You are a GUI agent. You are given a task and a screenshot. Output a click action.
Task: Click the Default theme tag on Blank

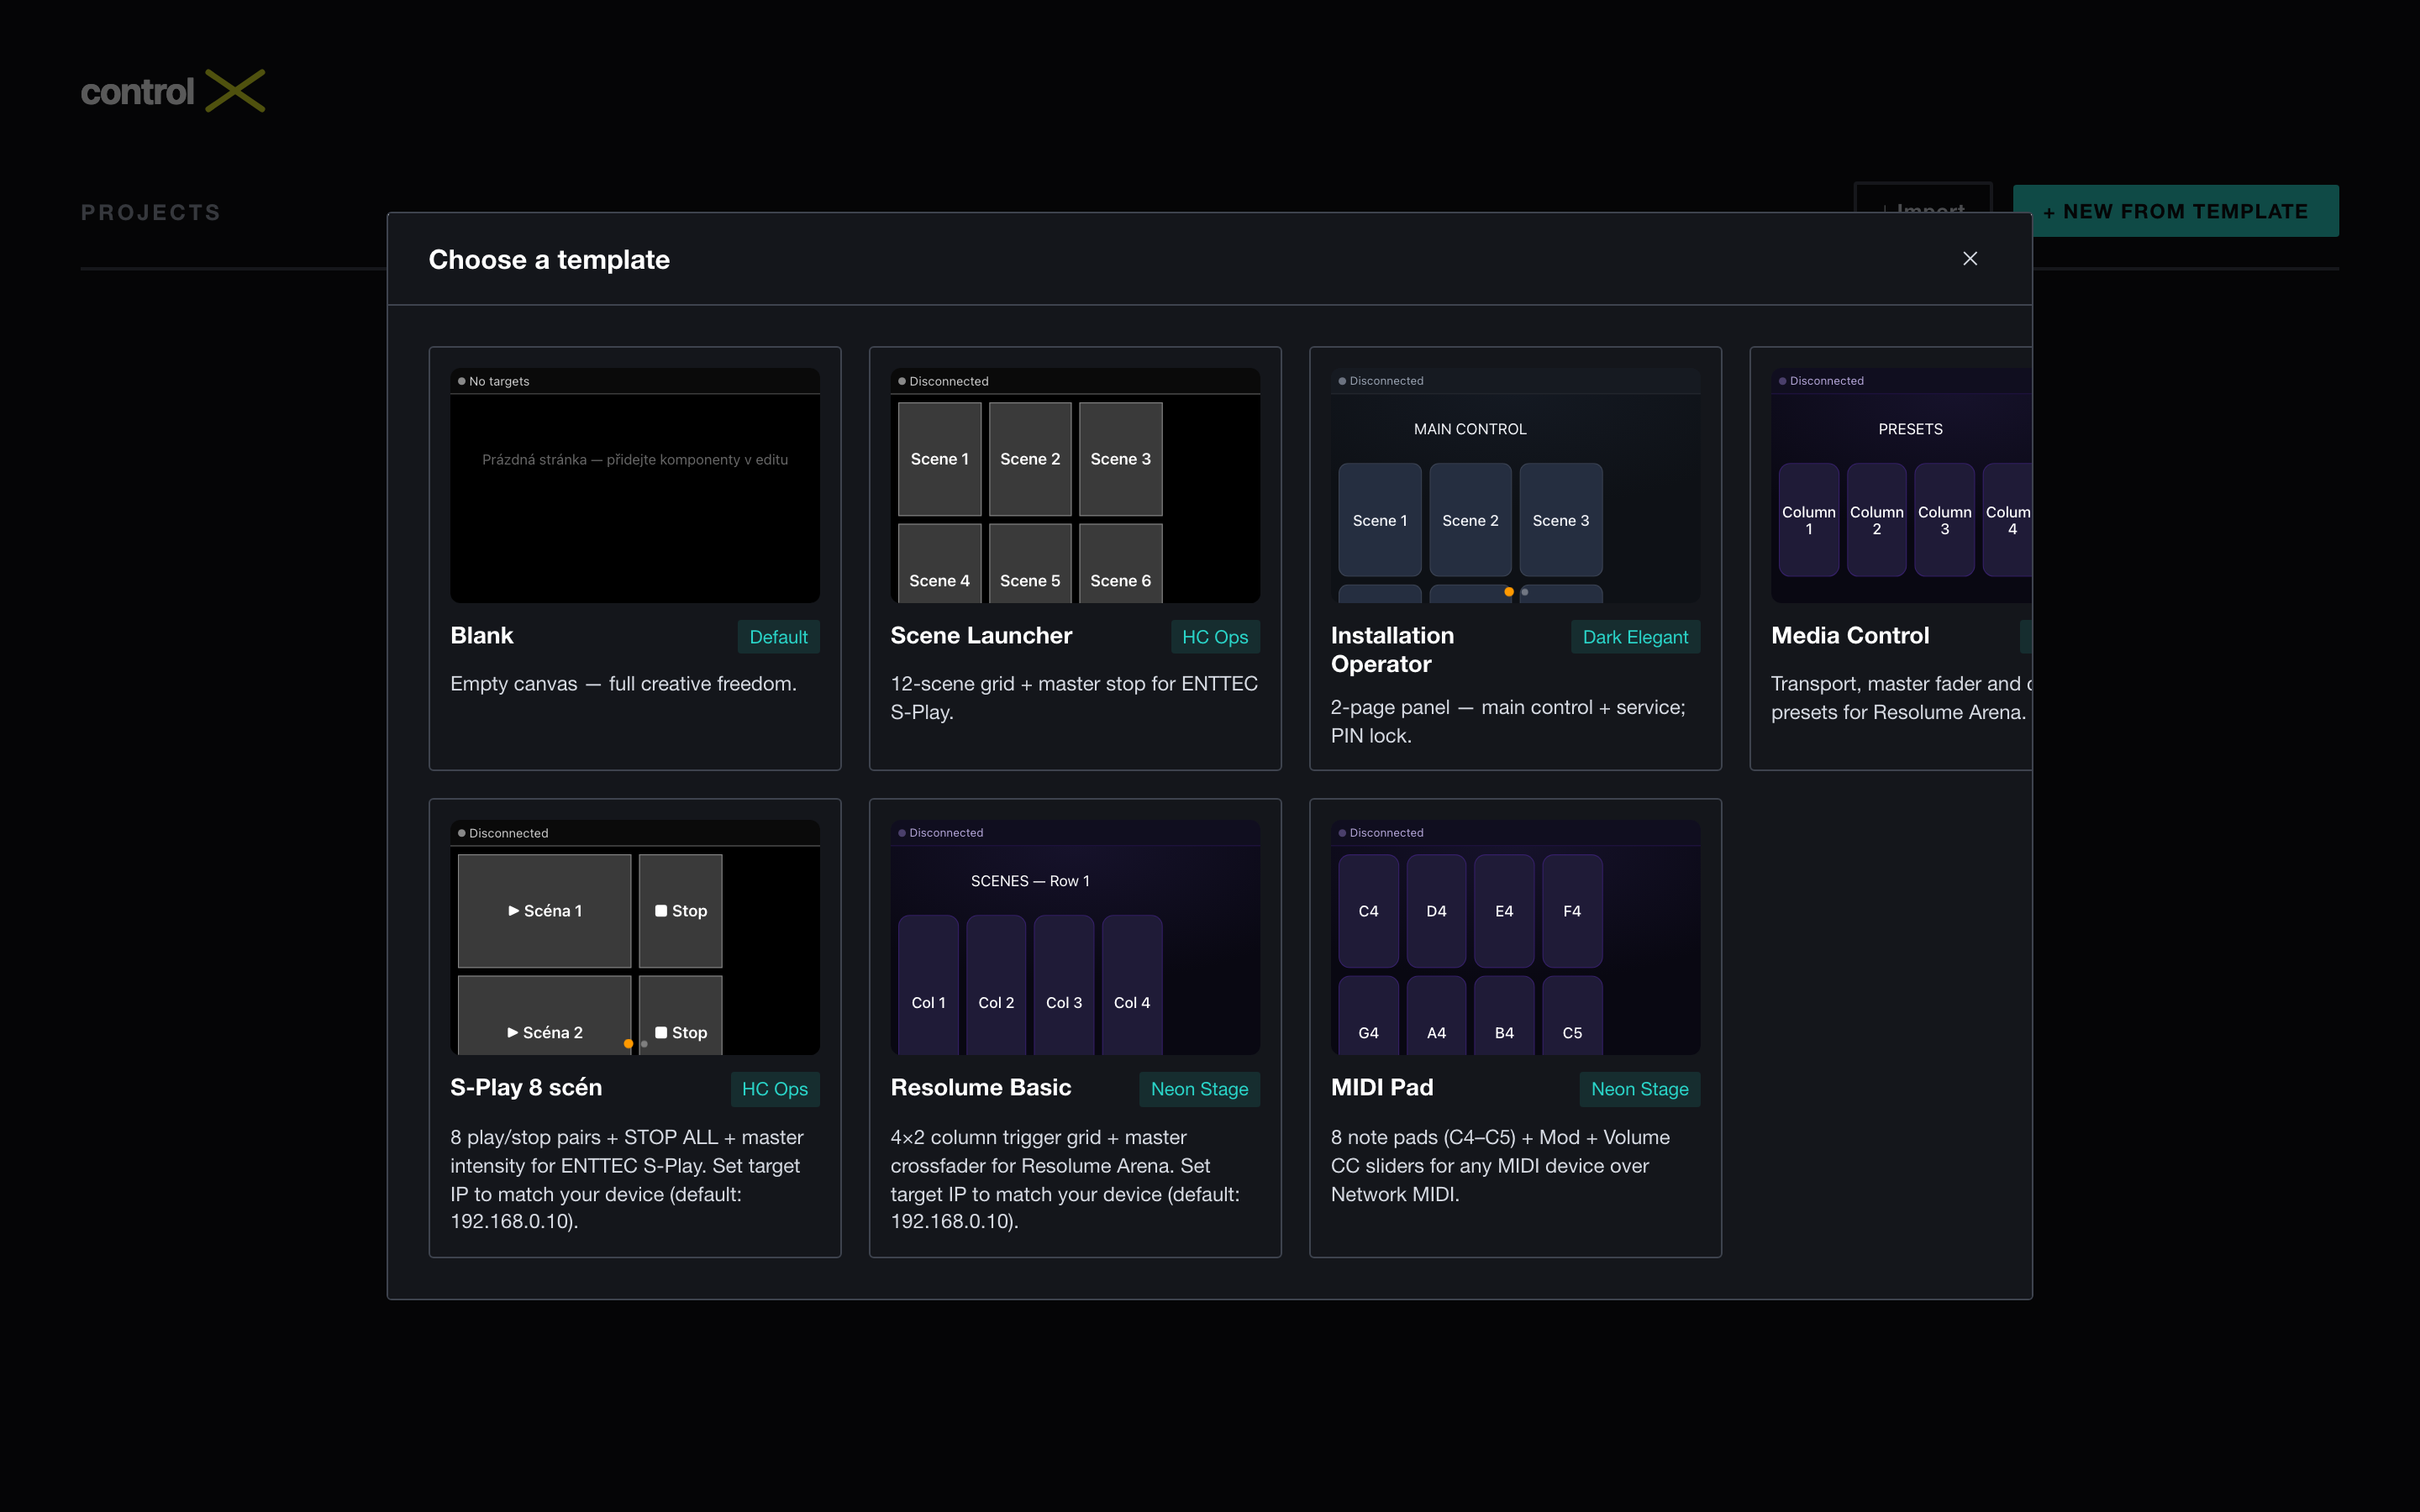[x=778, y=637]
